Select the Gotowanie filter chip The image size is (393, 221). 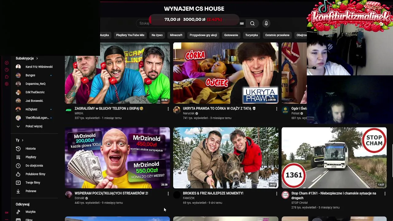coord(231,35)
